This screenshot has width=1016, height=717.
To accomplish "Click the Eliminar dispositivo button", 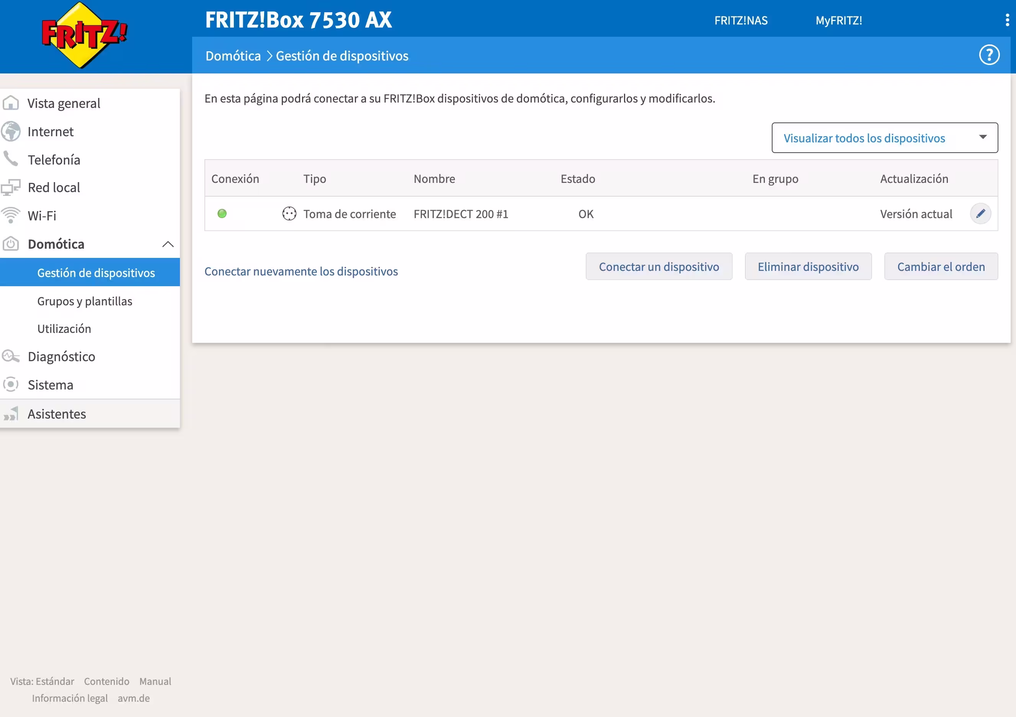I will [x=808, y=267].
